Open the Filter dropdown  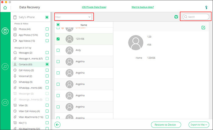pos(73,17)
